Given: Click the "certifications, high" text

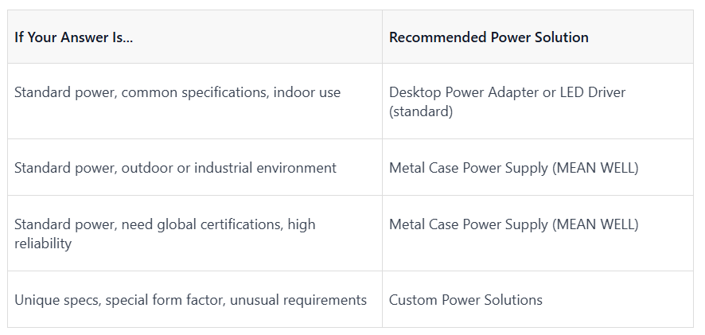Looking at the screenshot, I should click(258, 224).
